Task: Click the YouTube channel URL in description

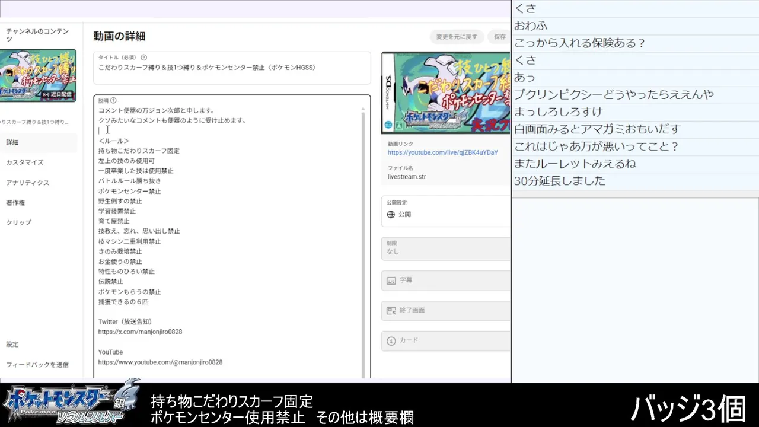Action: coord(160,362)
